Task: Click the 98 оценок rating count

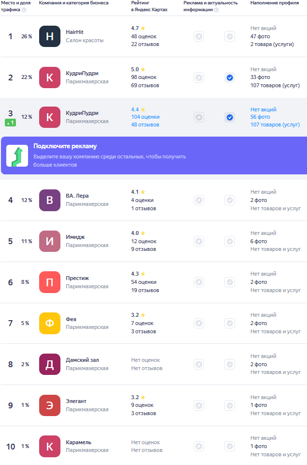Action: point(144,77)
